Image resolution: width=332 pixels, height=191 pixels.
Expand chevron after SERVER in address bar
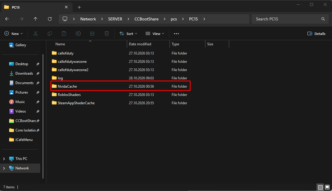coord(128,19)
